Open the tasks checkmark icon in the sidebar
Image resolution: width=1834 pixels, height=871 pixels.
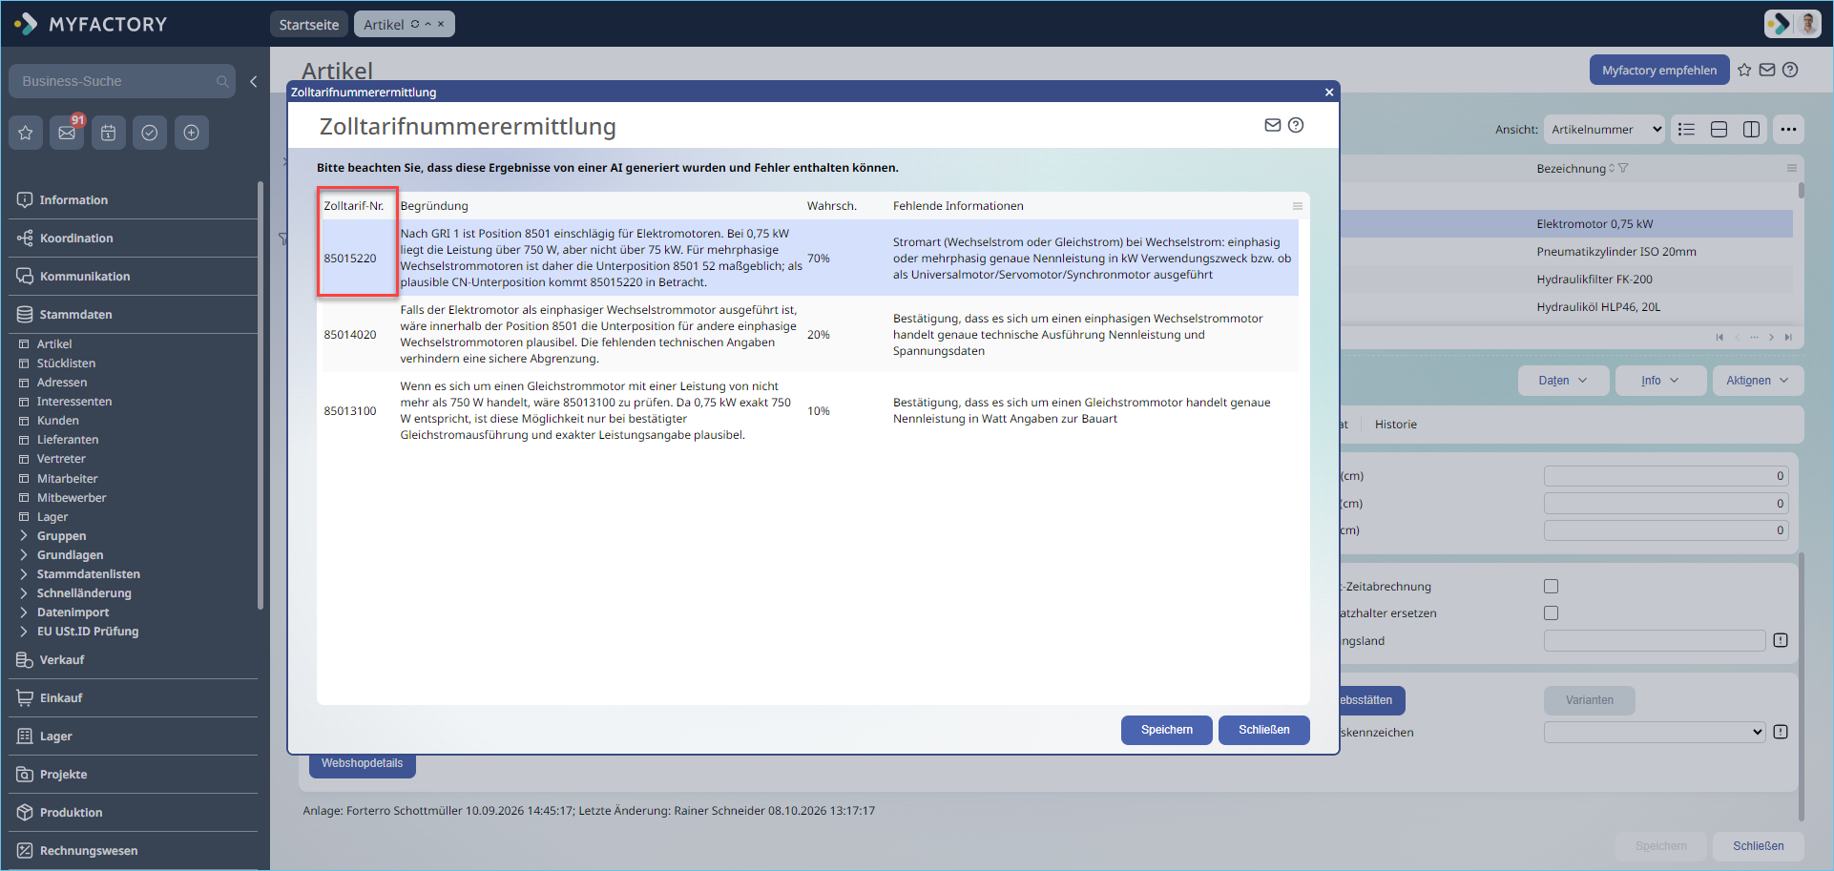pos(150,133)
